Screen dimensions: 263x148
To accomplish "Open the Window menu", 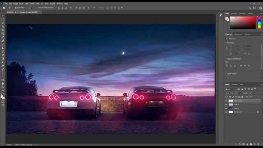I will point(60,4).
